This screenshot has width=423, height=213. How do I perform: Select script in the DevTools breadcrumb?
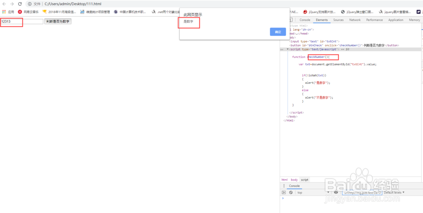click(x=305, y=180)
